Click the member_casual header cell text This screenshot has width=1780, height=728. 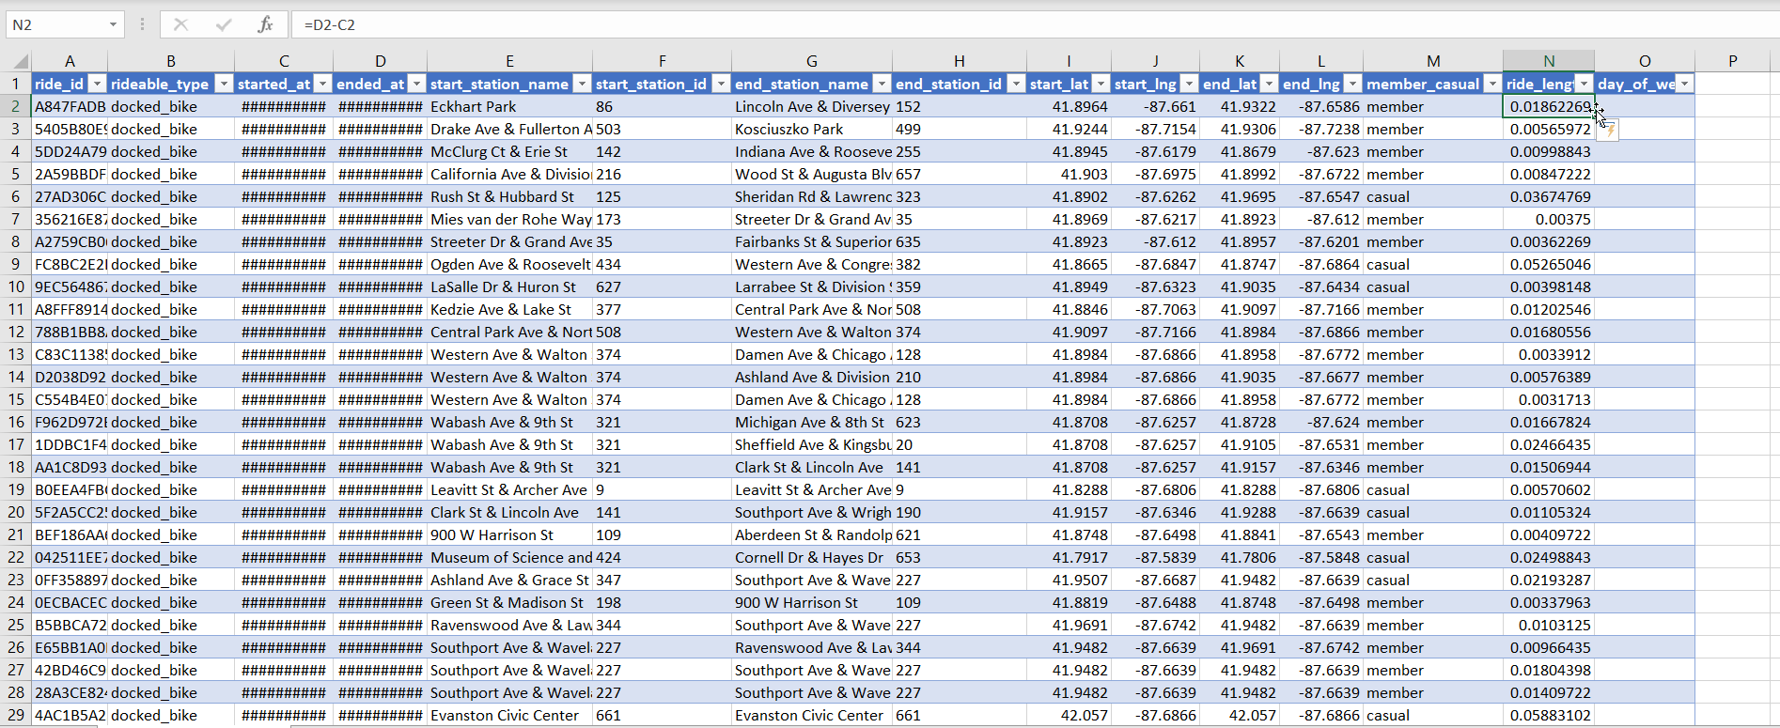[1423, 84]
